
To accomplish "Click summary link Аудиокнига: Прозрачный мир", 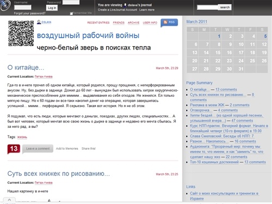I will (226, 152).
